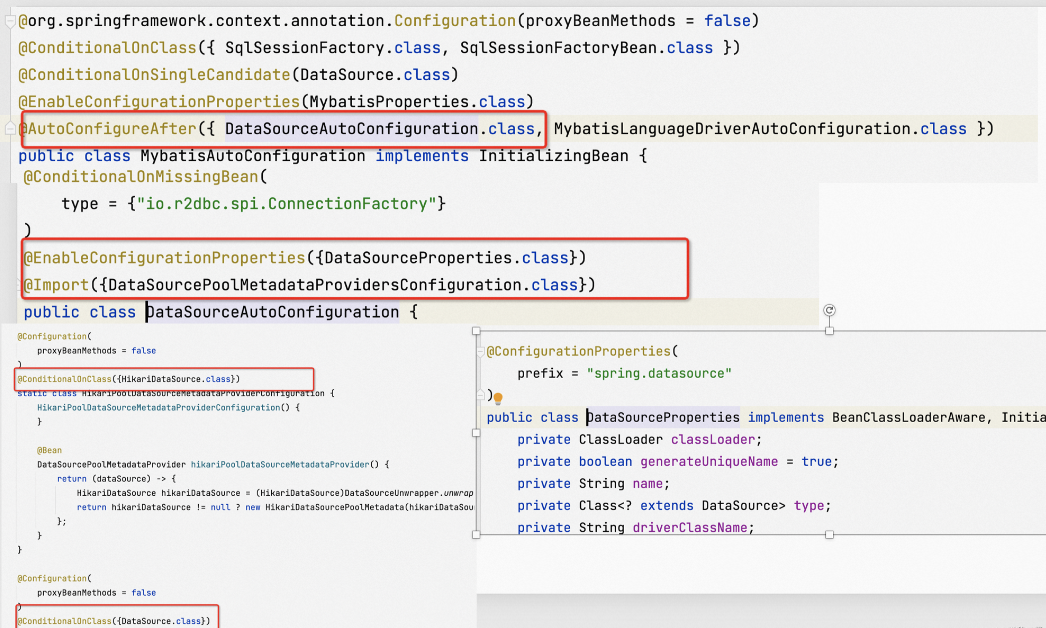
Task: Click BeanClassLoaderAware interface name
Action: click(x=909, y=417)
